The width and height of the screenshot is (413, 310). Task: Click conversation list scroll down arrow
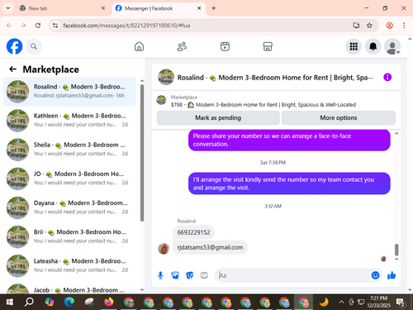[142, 289]
